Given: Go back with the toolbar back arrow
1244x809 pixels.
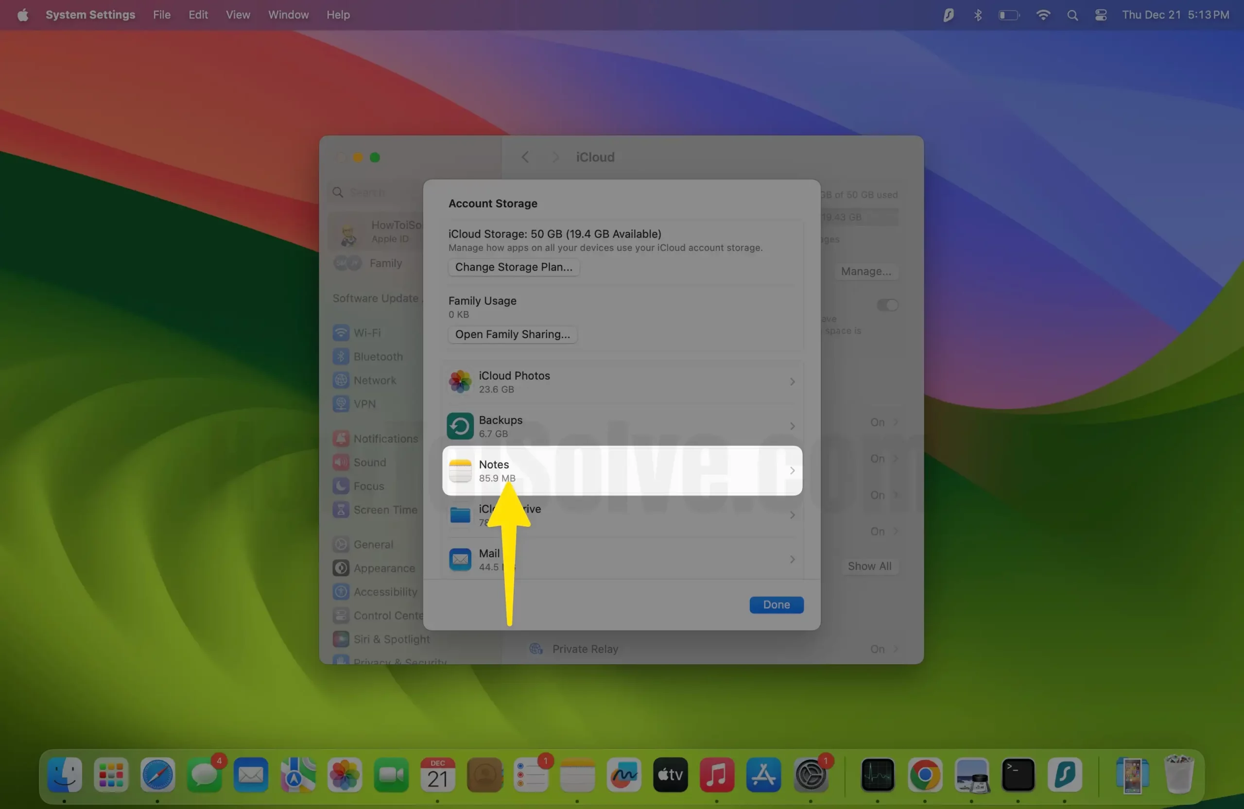Looking at the screenshot, I should click(525, 157).
